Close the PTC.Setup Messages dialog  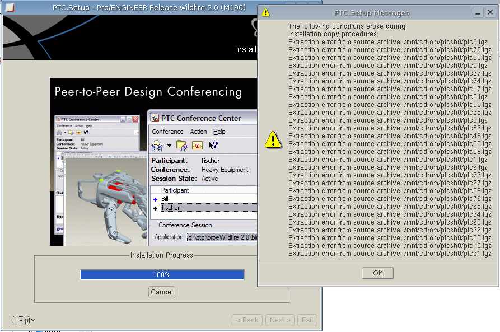point(490,13)
